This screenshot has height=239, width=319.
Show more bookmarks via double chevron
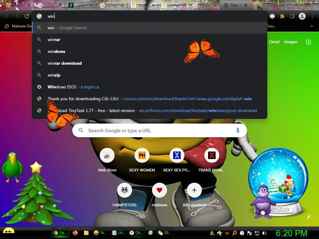pyautogui.click(x=312, y=26)
